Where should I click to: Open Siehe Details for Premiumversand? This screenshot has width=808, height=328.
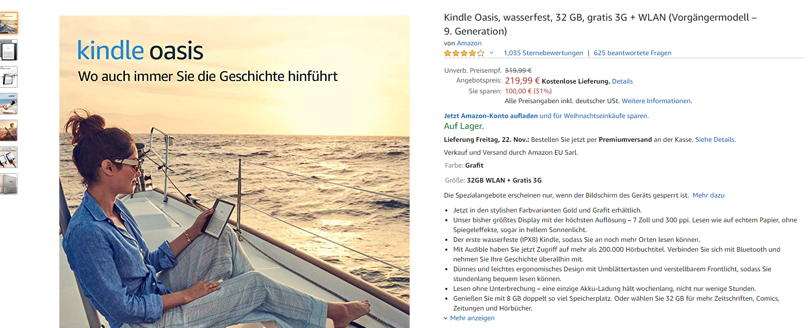[x=715, y=140]
